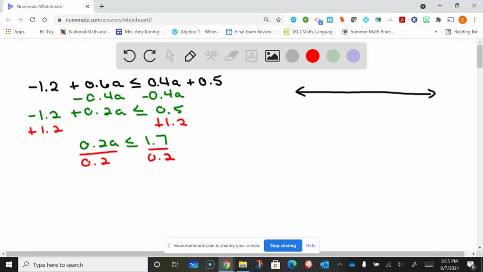483x272 pixels.
Task: Bookmark this page with star
Action: point(278,20)
